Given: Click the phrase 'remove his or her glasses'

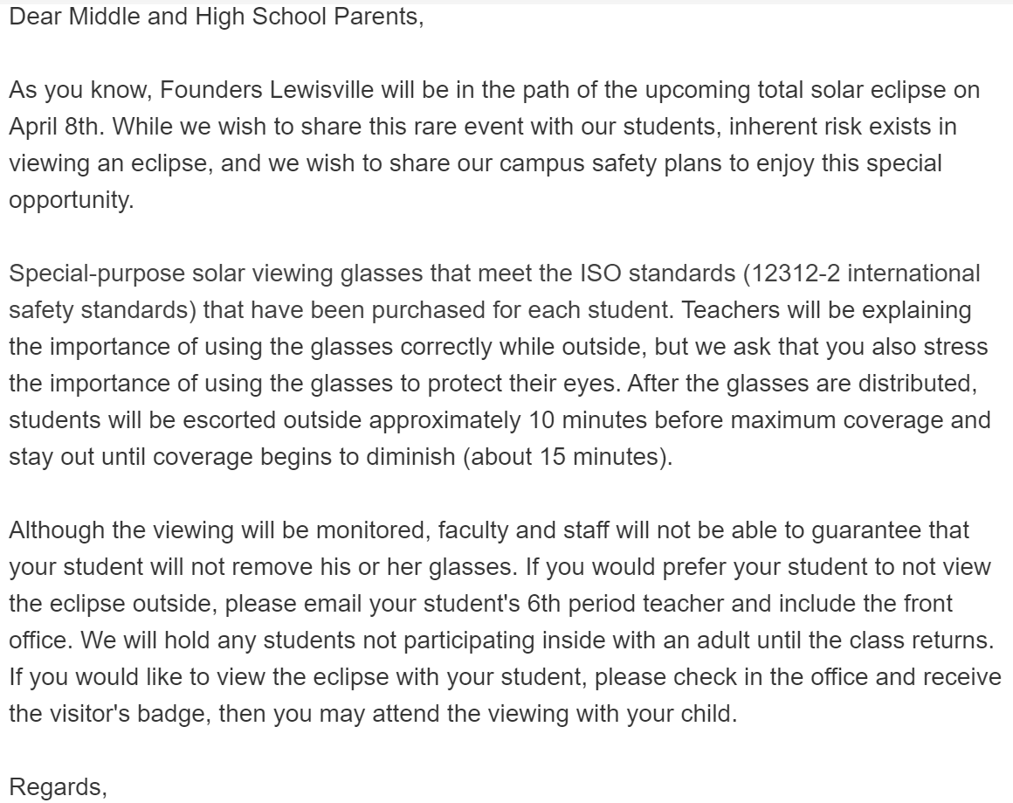Looking at the screenshot, I should [374, 567].
